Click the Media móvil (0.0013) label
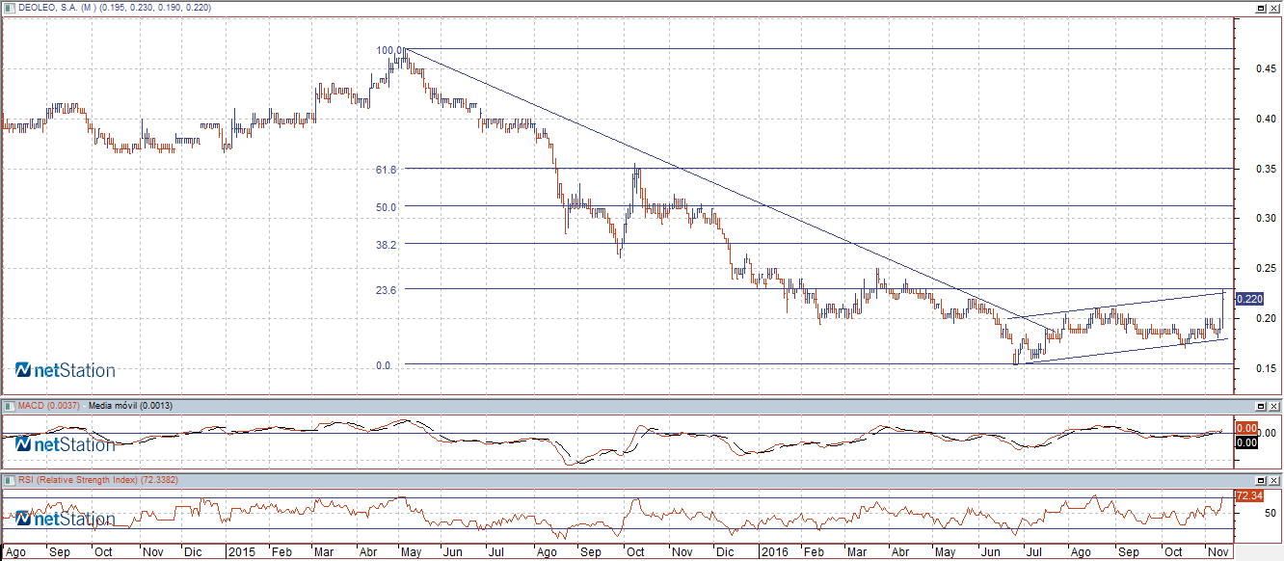Image resolution: width=1284 pixels, height=561 pixels. pos(130,406)
